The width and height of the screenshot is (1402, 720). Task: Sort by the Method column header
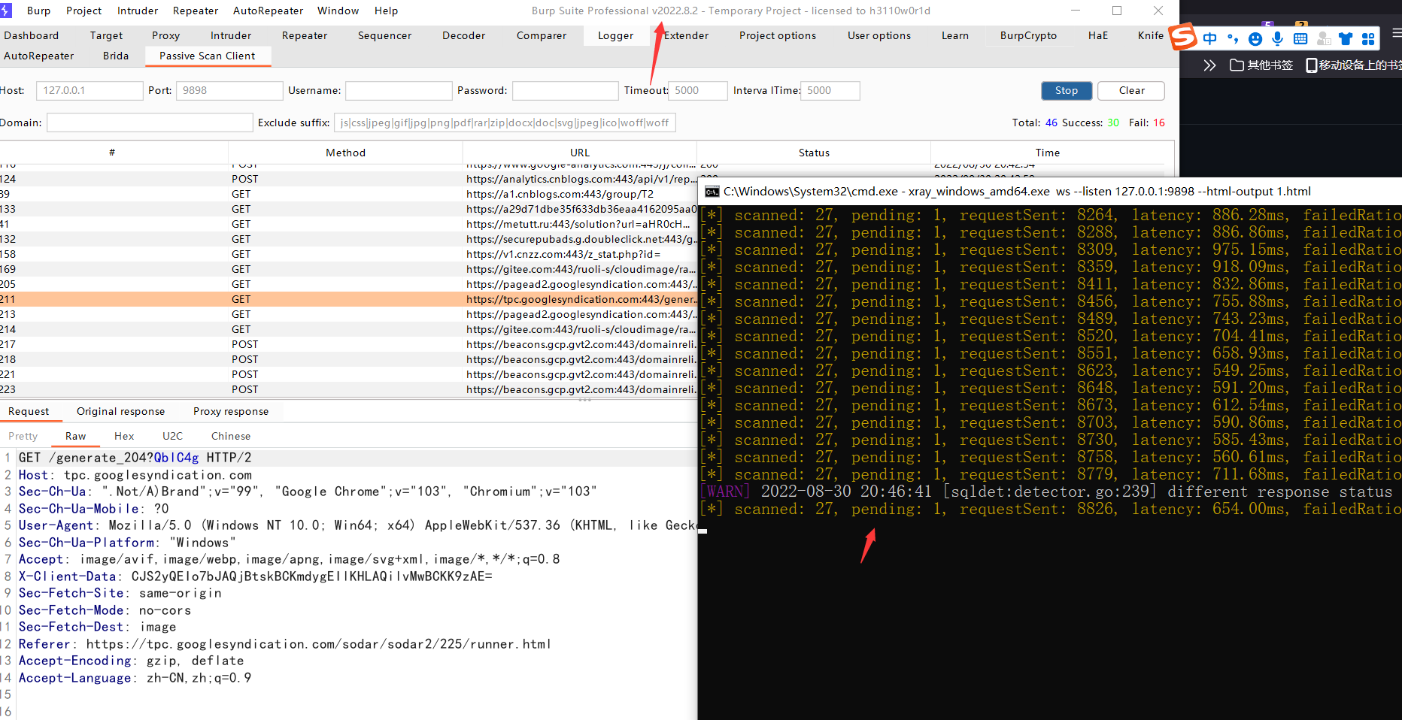pos(345,153)
